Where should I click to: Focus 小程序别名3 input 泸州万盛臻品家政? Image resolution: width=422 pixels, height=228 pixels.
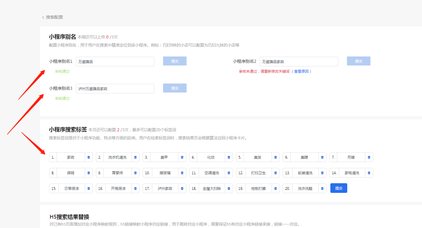pos(115,89)
